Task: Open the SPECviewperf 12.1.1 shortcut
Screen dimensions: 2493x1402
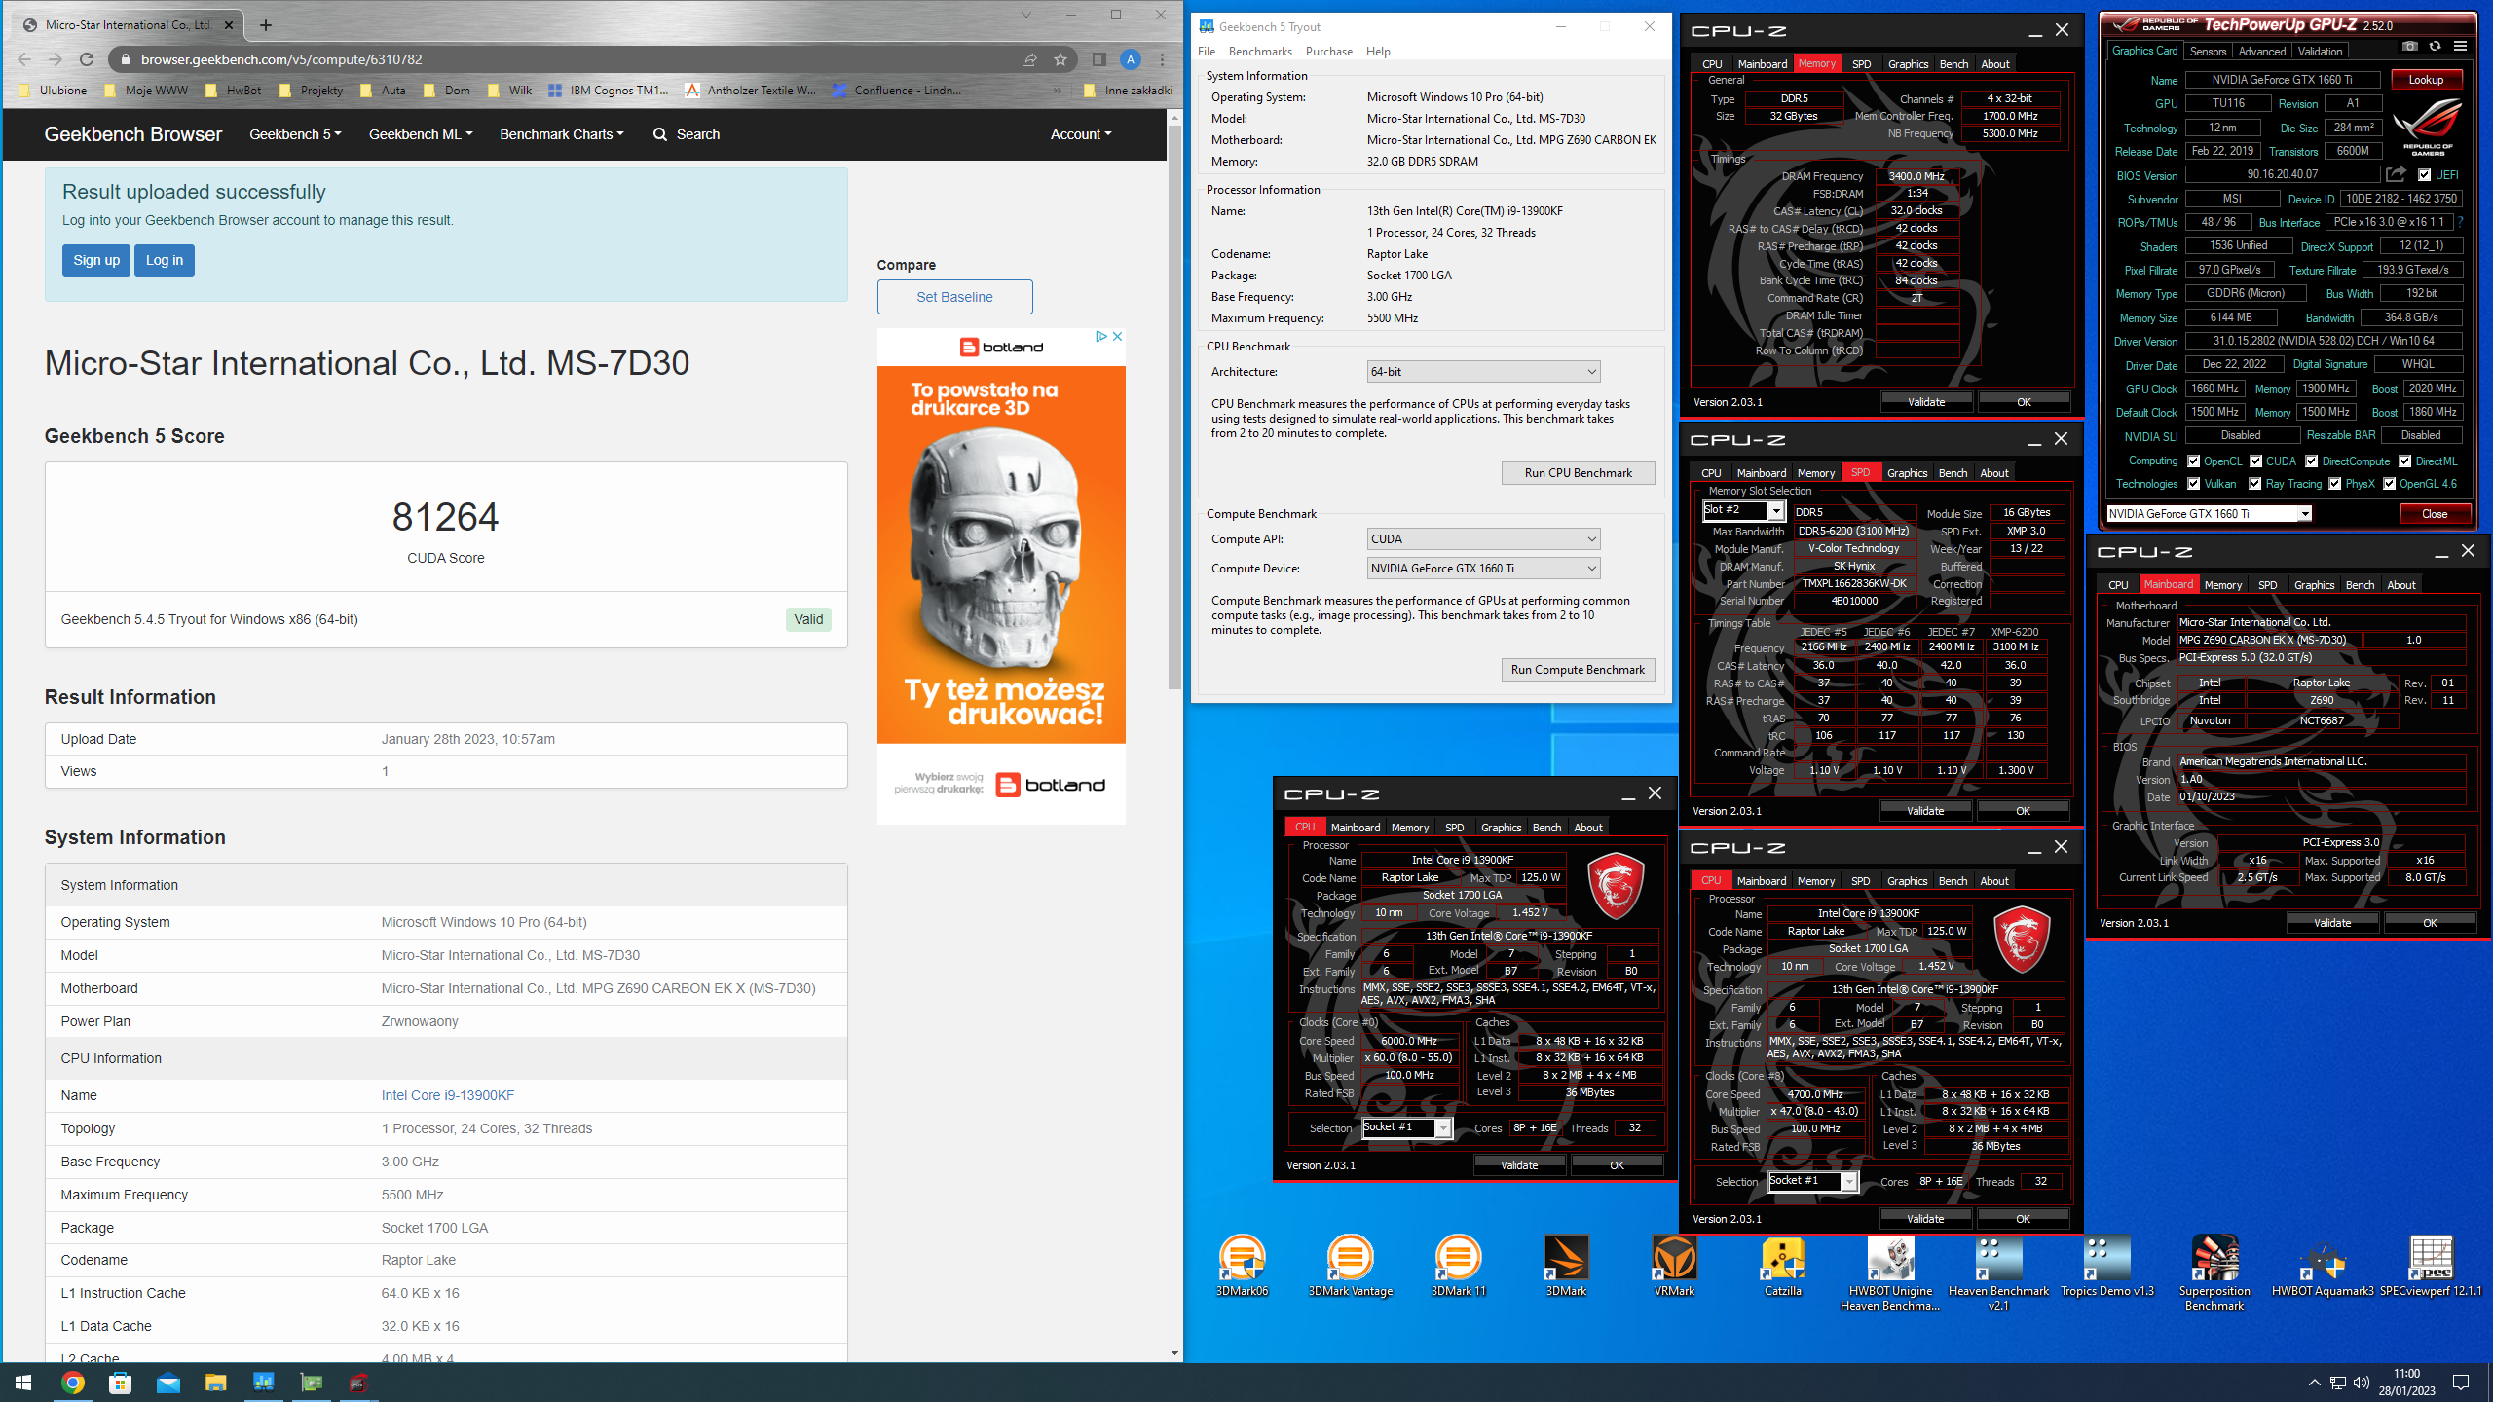Action: coord(2431,1266)
